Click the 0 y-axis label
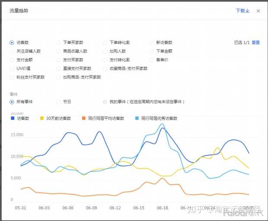This screenshot has height=221, width=268. point(12,200)
